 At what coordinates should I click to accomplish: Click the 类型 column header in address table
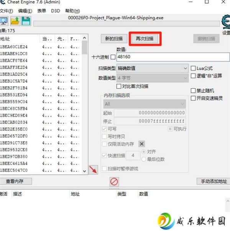127,194
